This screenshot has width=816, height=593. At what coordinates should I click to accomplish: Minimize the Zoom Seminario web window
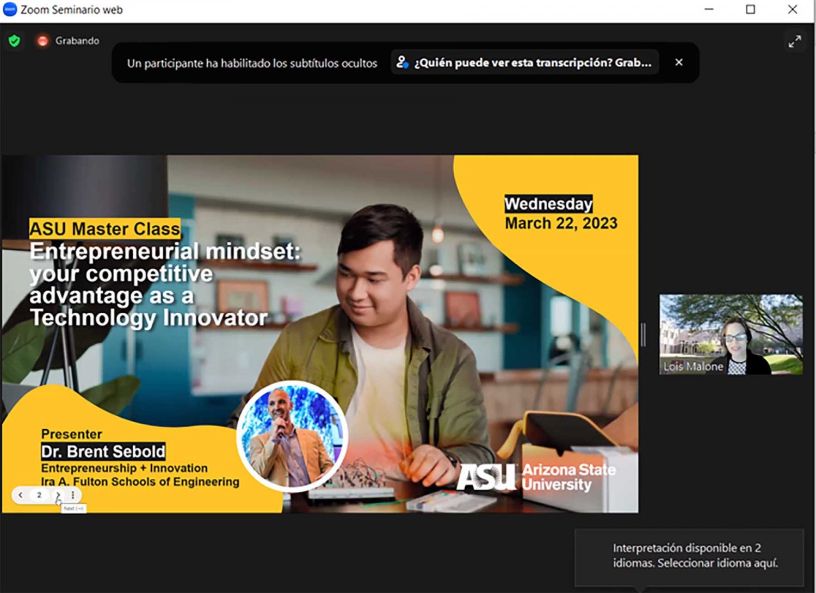coord(709,9)
